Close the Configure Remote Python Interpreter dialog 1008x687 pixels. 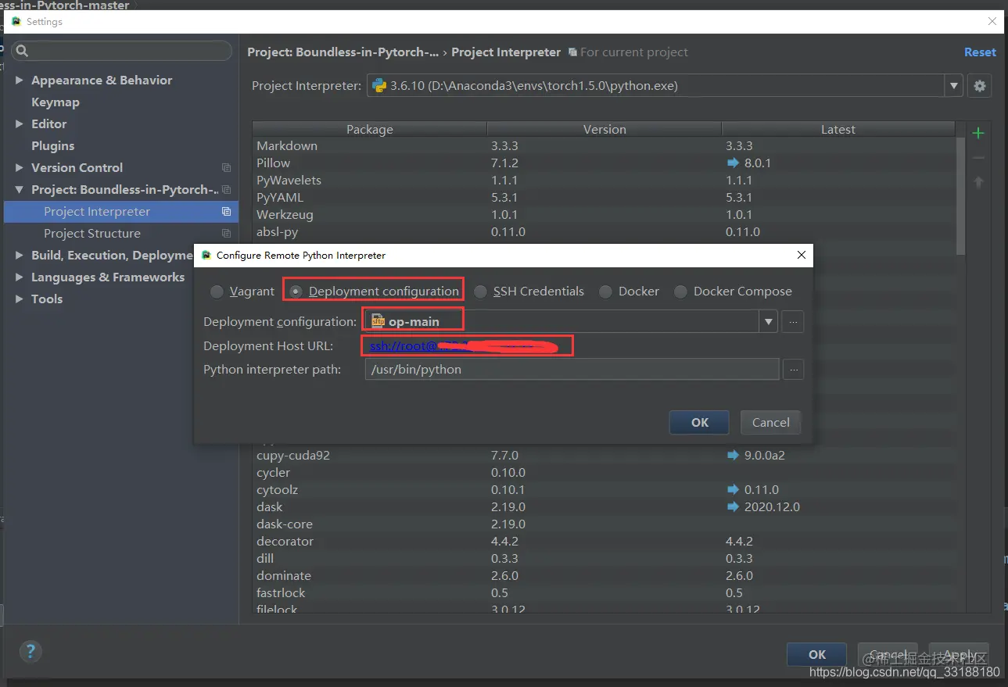click(x=801, y=255)
